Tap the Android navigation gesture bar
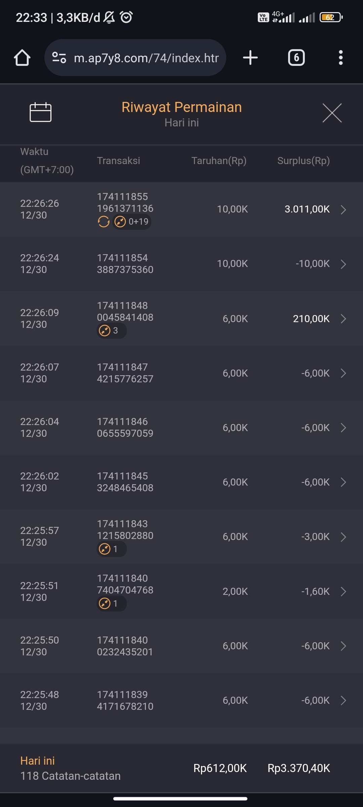363x807 pixels. pos(180,799)
